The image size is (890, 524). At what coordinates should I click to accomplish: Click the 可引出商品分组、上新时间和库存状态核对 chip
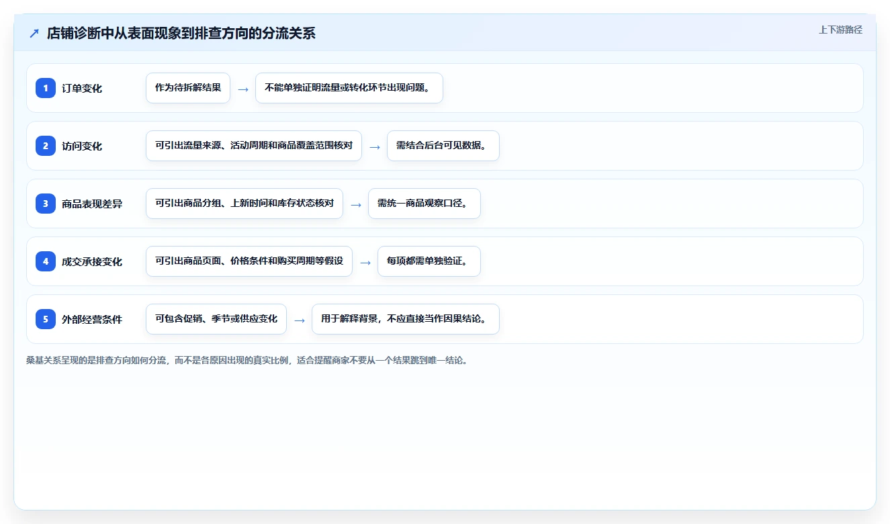(x=244, y=204)
